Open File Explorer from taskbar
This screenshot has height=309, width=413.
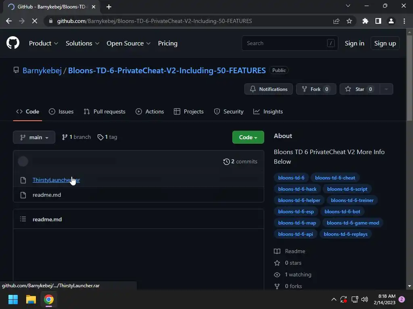coord(31,299)
